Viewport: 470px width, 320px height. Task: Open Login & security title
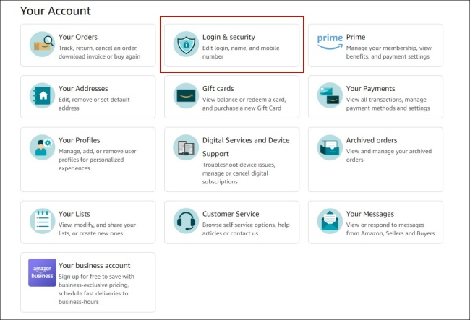click(x=228, y=37)
